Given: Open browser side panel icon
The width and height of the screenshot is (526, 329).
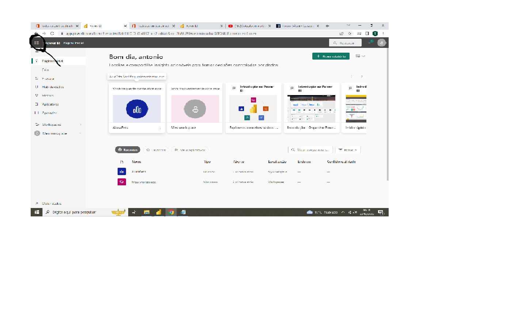Looking at the screenshot, I should point(367,33).
